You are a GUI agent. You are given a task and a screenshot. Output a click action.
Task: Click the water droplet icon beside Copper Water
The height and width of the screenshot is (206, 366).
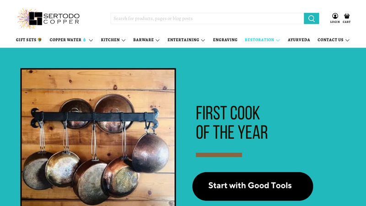[x=85, y=40]
